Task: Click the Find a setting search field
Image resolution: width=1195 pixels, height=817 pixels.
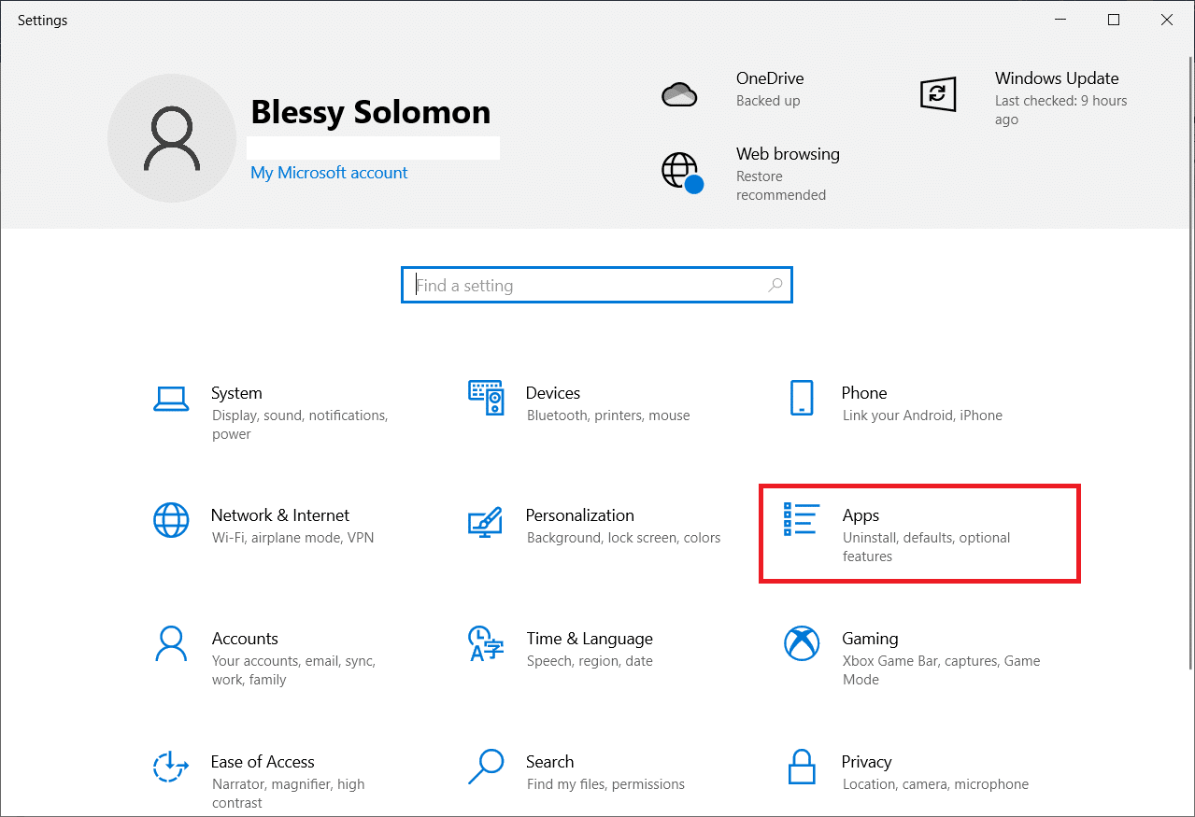Action: [597, 286]
